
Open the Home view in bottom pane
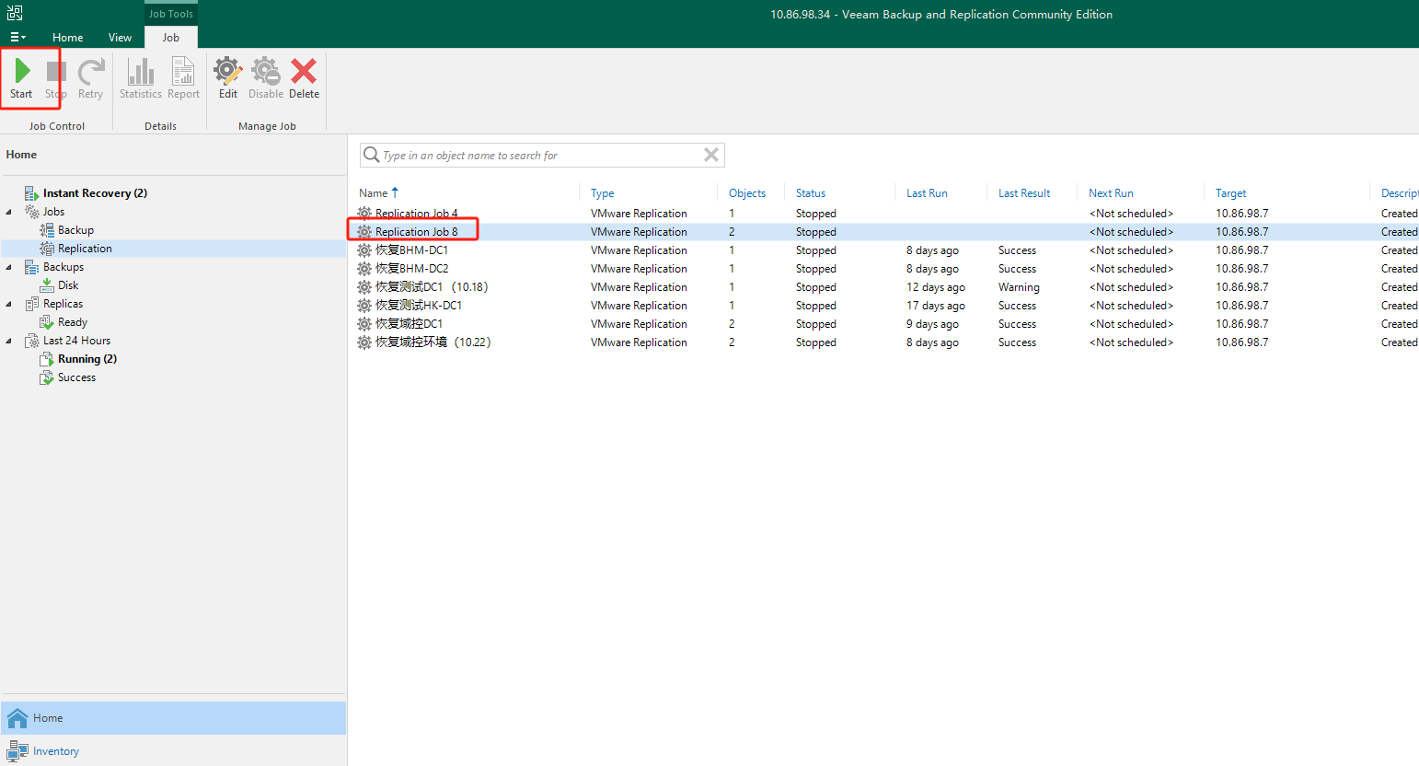pyautogui.click(x=174, y=718)
